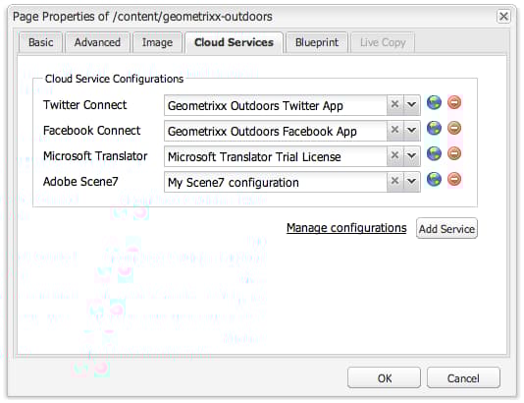
Task: Expand the Adobe Scene7 dropdown arrow
Action: 412,182
